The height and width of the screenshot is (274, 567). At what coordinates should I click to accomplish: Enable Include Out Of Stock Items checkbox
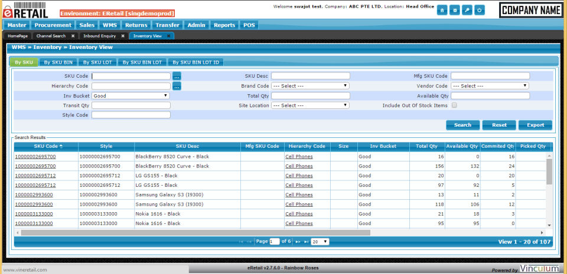point(454,105)
